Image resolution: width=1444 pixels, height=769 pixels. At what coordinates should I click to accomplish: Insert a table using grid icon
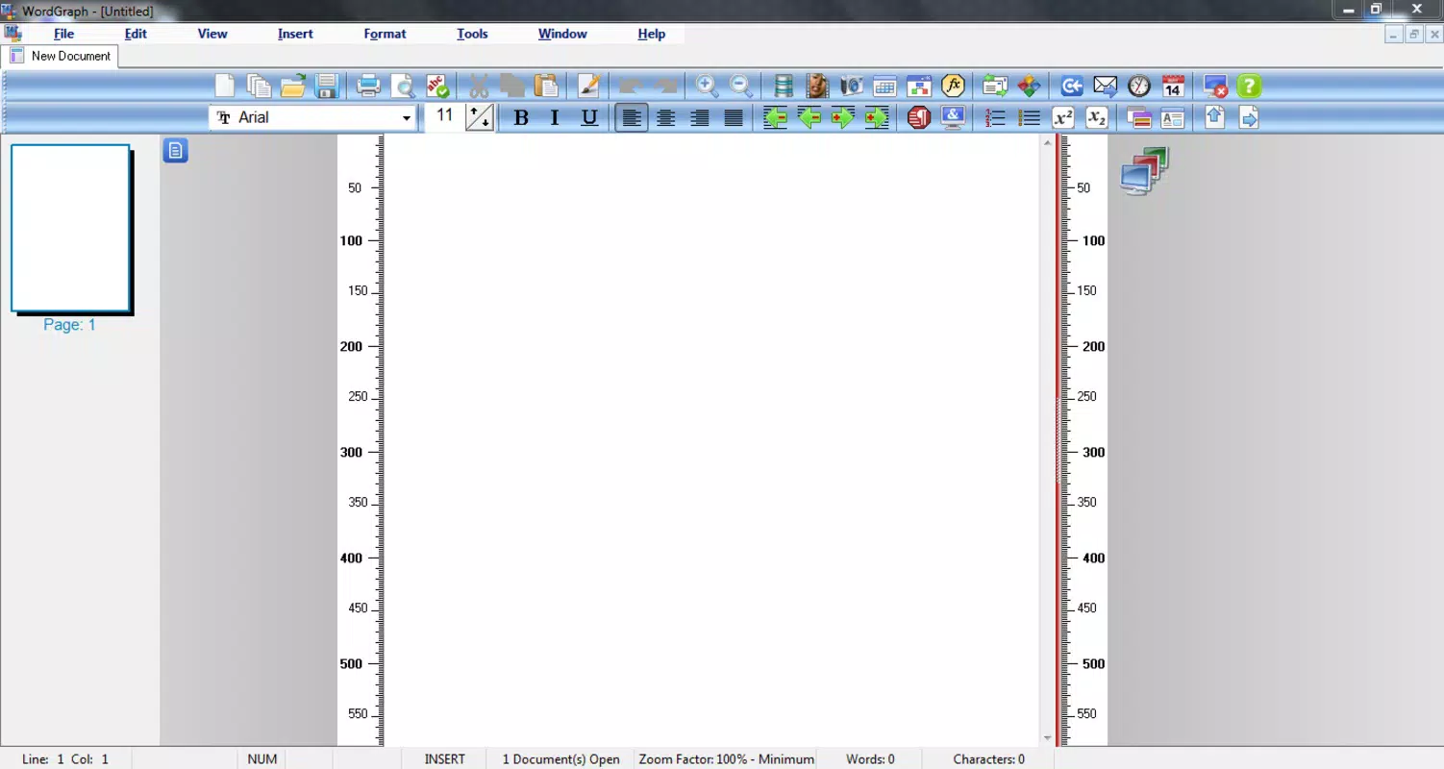click(884, 86)
